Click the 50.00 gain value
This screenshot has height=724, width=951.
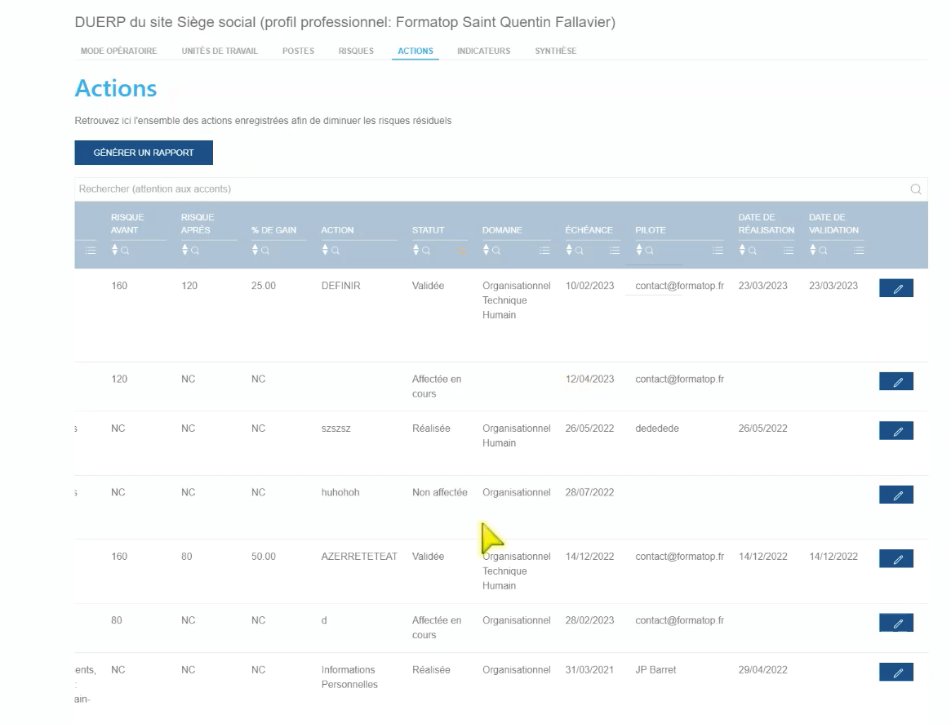point(263,557)
